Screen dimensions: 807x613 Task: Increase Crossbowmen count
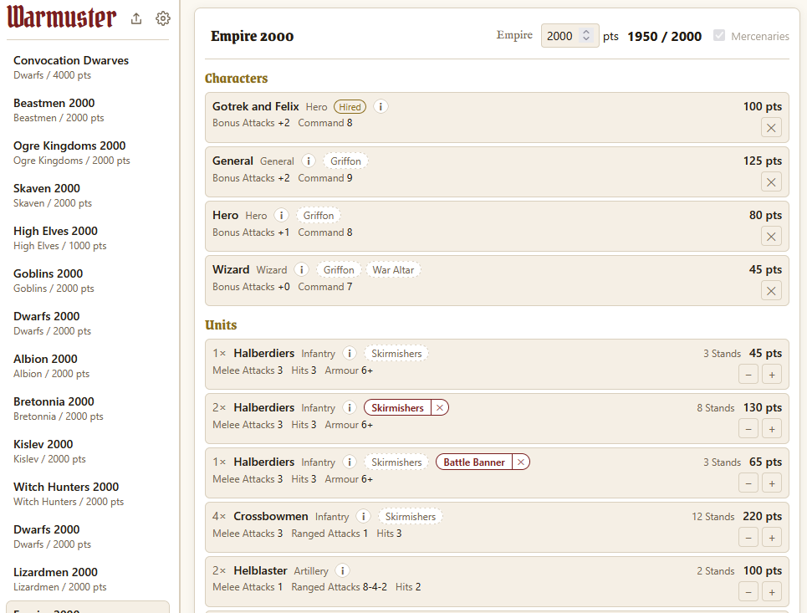pyautogui.click(x=772, y=538)
